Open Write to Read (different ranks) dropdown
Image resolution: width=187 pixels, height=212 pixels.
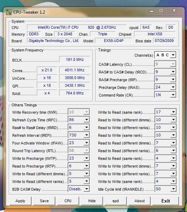(x=78, y=181)
